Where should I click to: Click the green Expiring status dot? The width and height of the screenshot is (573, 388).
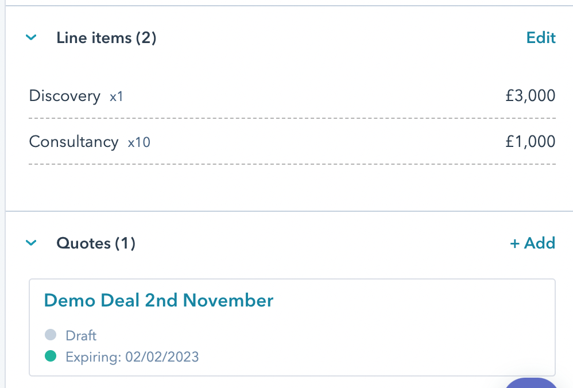point(49,356)
